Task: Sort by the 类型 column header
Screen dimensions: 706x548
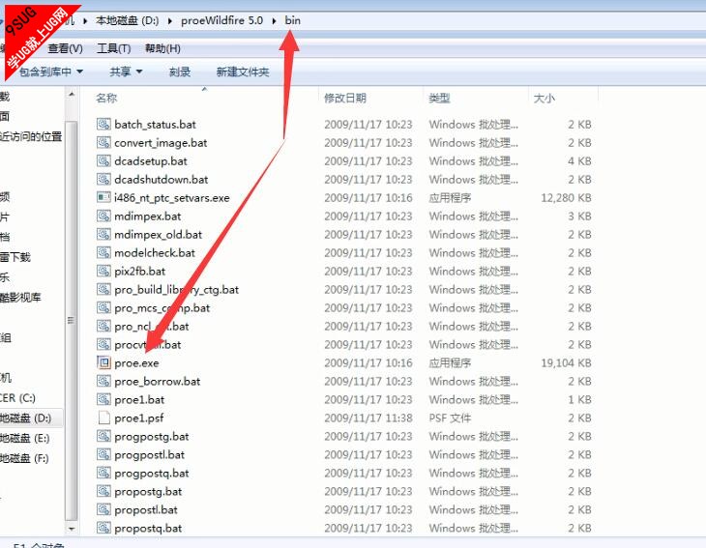Action: coord(439,98)
